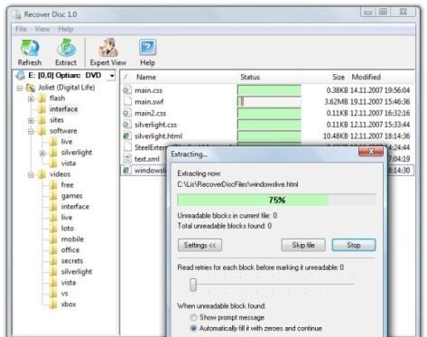Sort by the Size column header

[x=339, y=77]
